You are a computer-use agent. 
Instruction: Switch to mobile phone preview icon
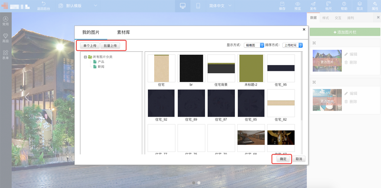(198, 6)
